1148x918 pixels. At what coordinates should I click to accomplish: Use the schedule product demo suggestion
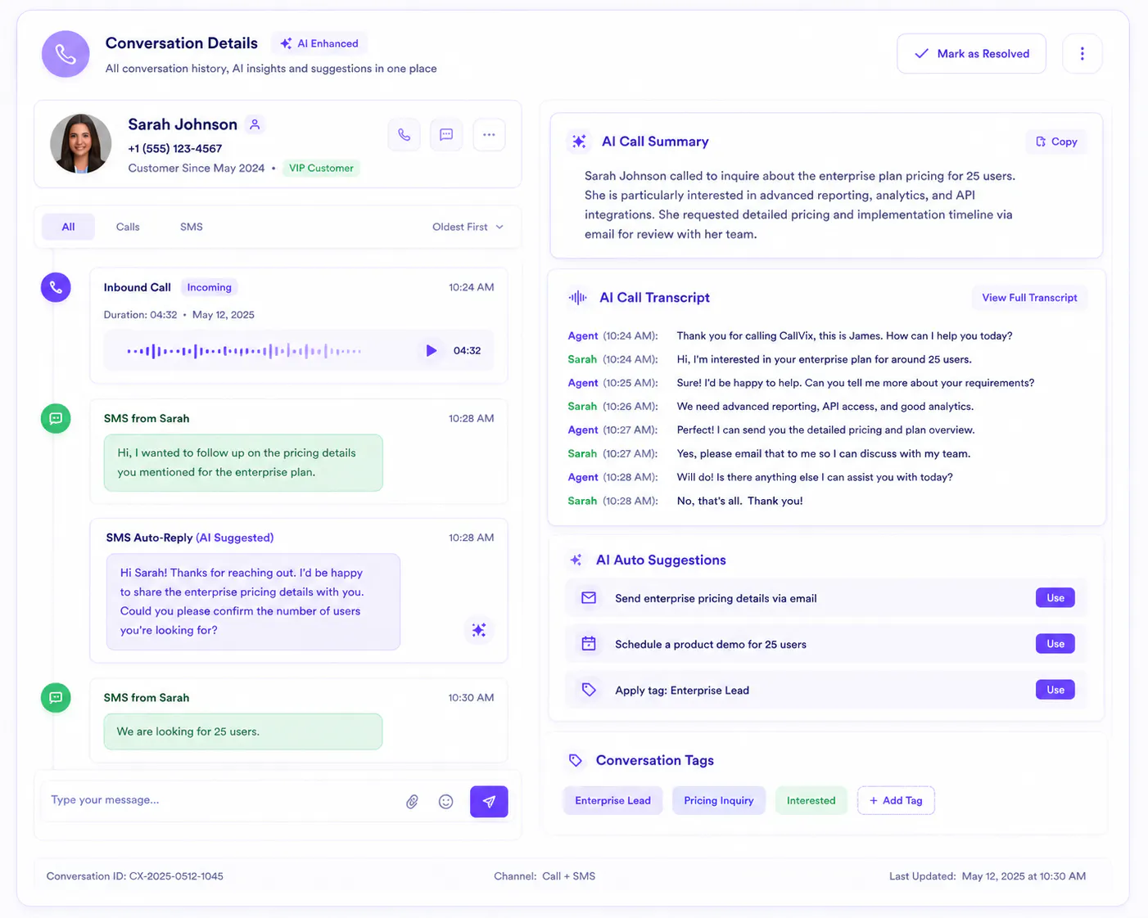click(1055, 644)
